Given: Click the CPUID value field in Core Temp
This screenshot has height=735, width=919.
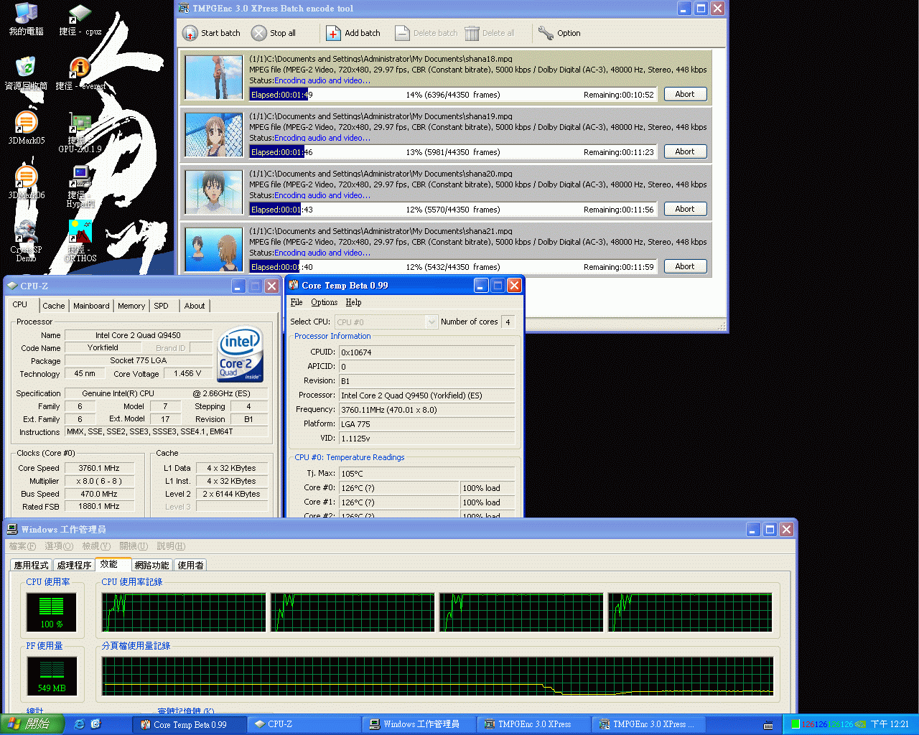Looking at the screenshot, I should (x=426, y=352).
